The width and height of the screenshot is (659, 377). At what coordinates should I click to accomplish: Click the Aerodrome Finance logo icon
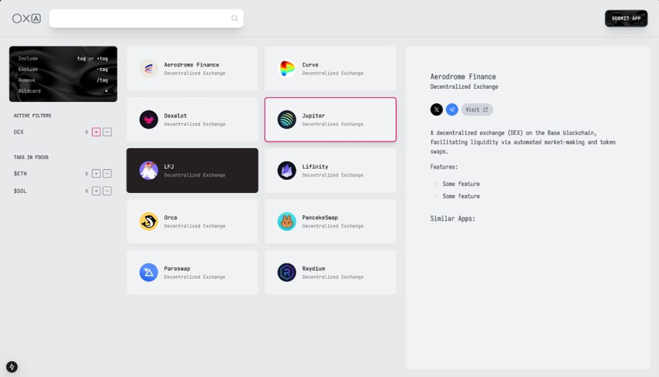[148, 69]
